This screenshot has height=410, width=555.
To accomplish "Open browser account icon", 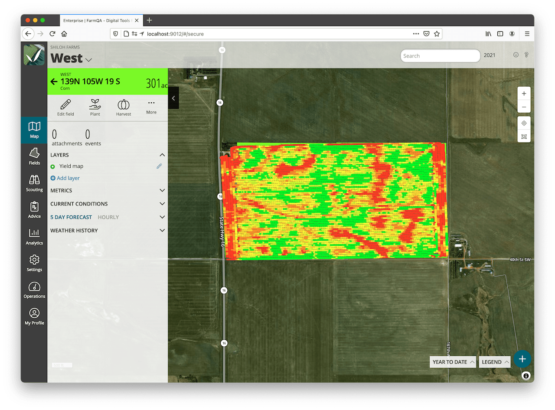I will tap(512, 34).
